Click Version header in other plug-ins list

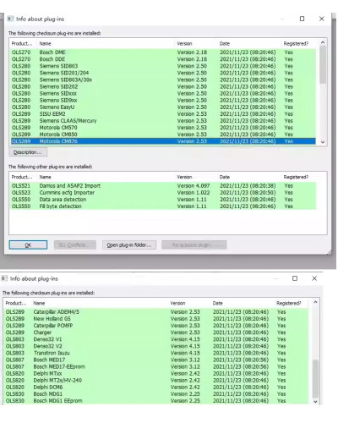tap(196, 177)
